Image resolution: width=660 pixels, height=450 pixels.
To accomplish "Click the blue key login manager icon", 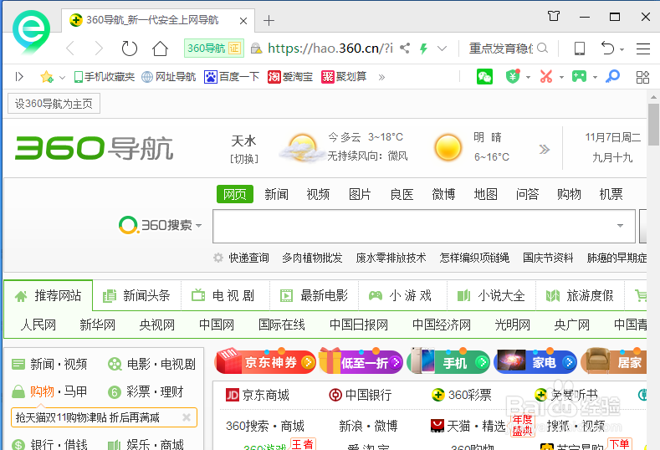I will [x=613, y=76].
